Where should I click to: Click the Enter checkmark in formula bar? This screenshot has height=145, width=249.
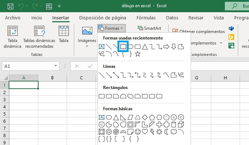point(90,66)
